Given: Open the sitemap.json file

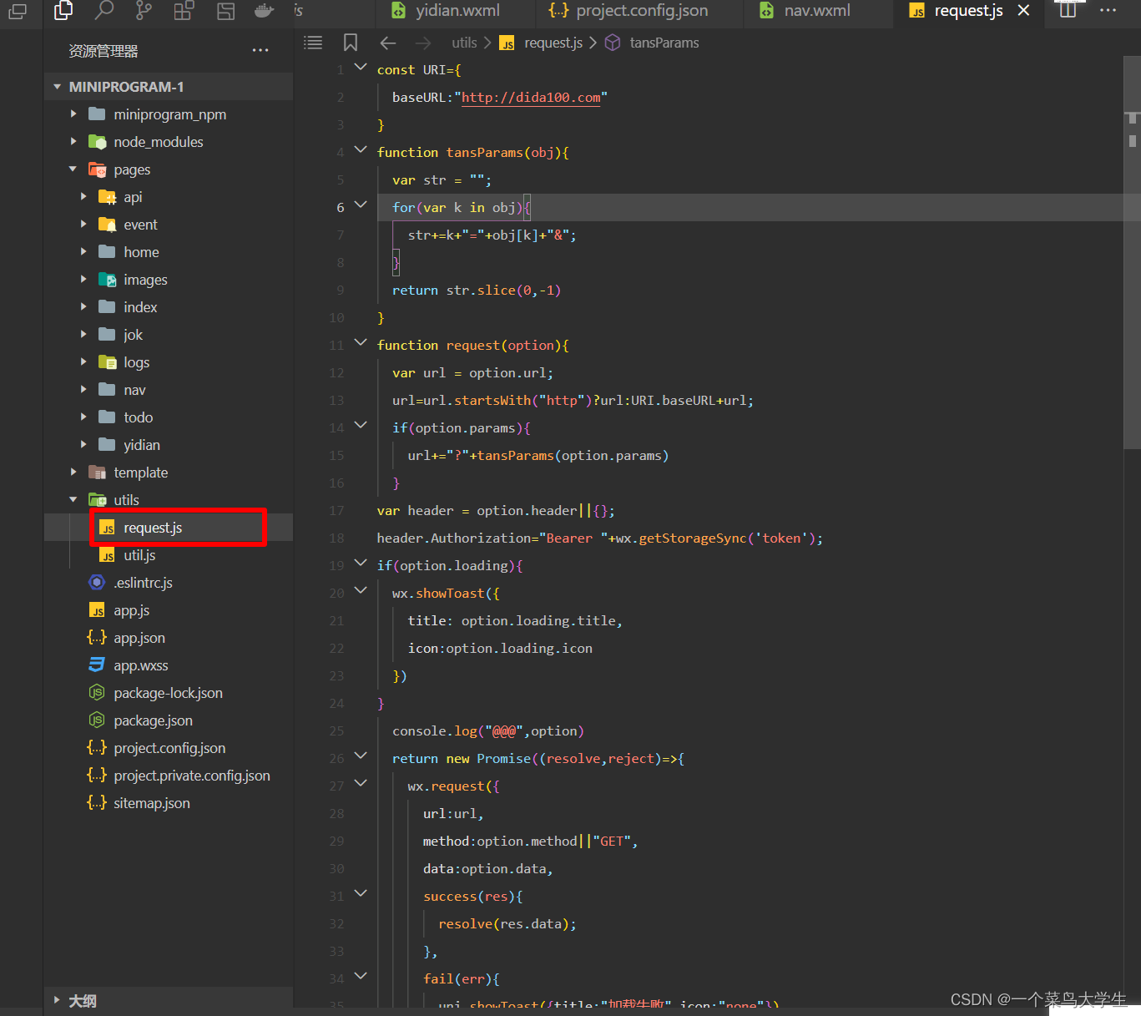Looking at the screenshot, I should tap(169, 803).
